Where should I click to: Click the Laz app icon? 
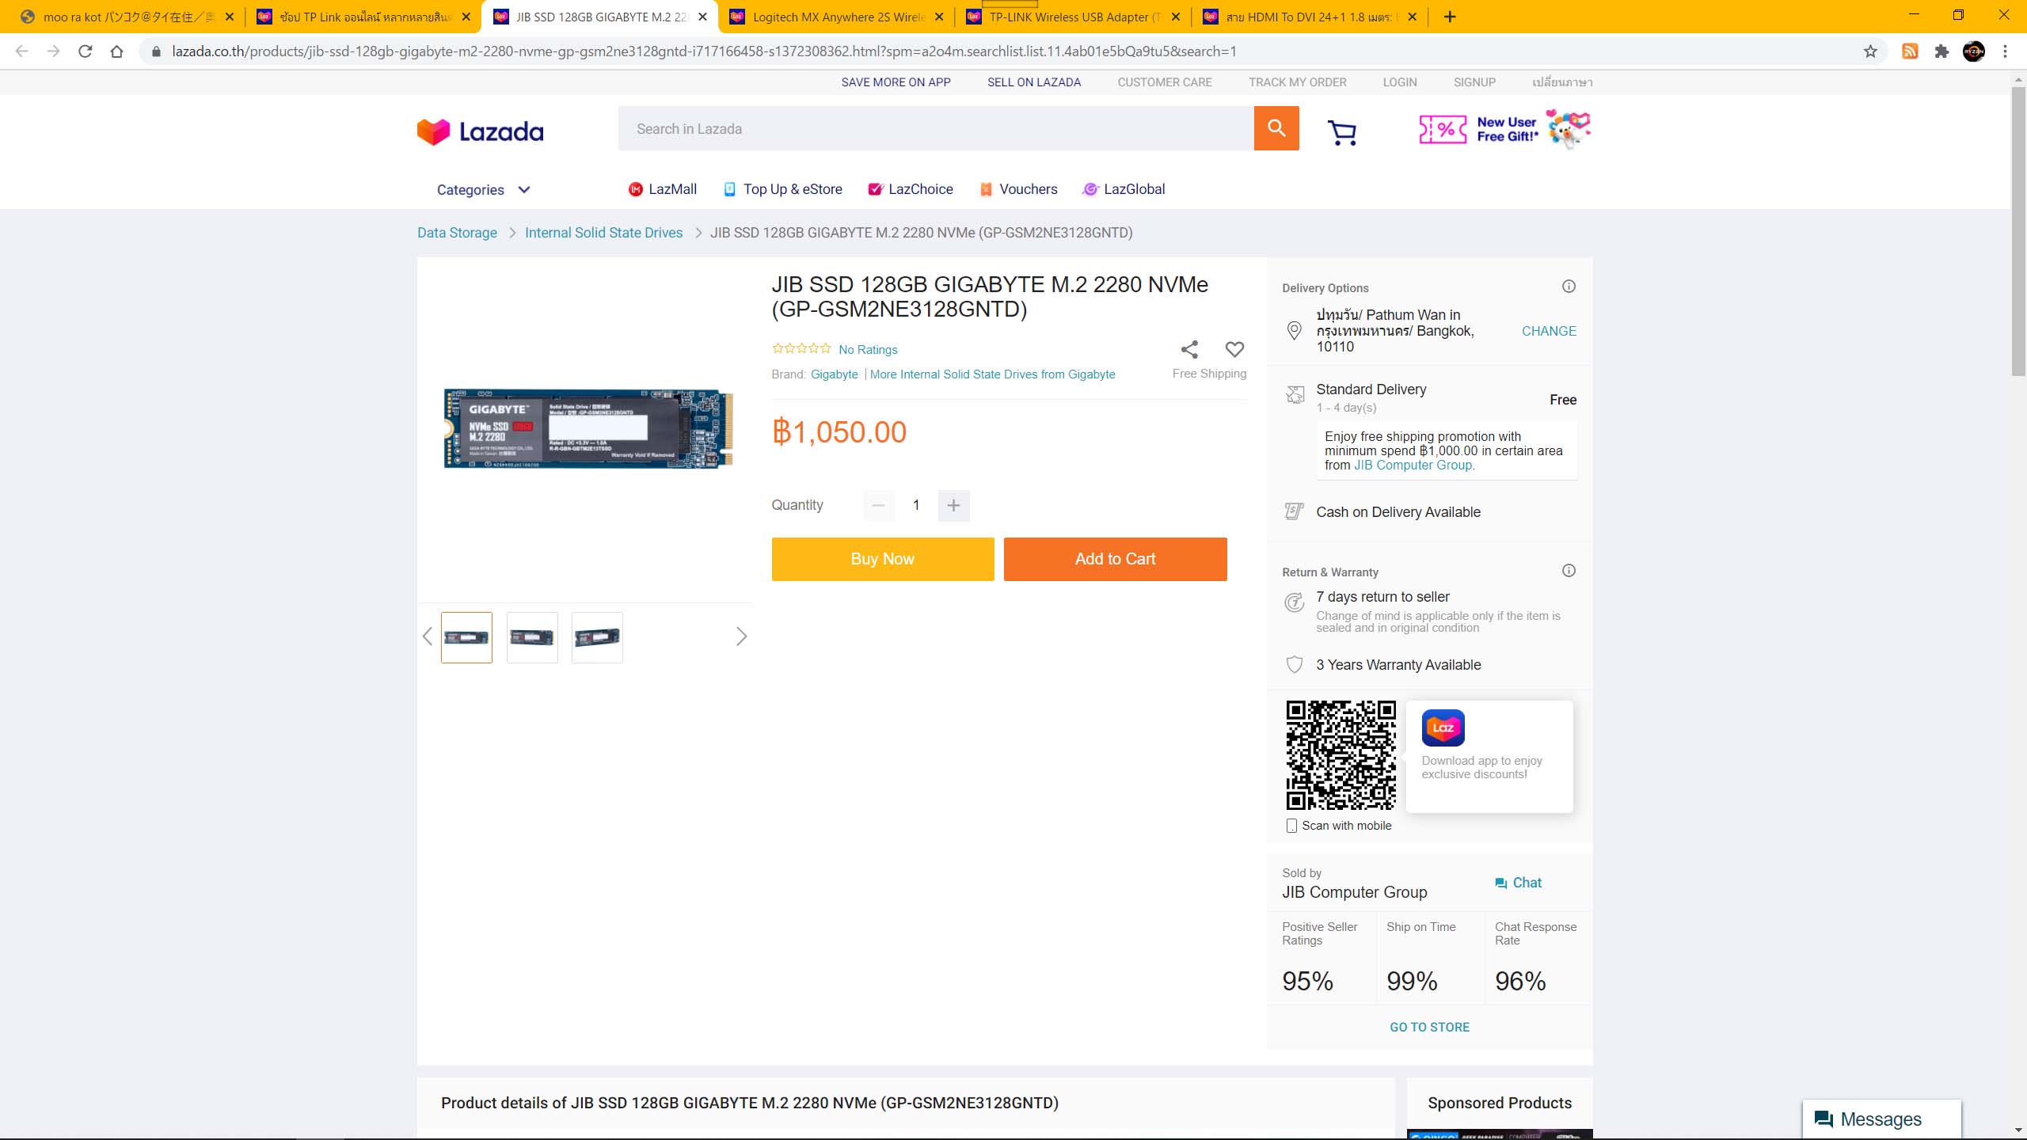(x=1443, y=728)
